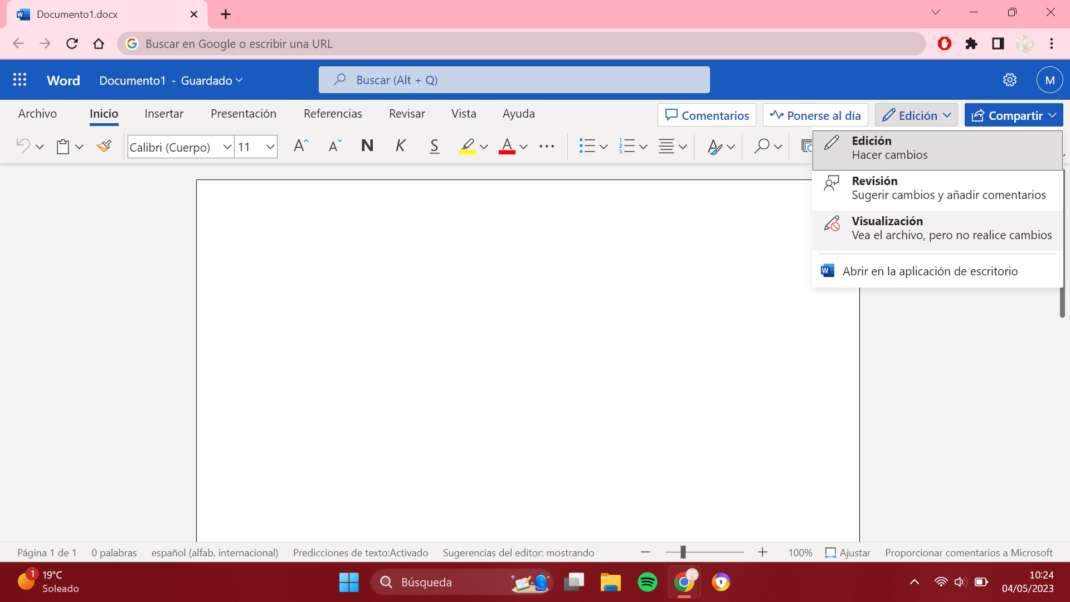Click the Comentarios button
1070x602 pixels.
[707, 115]
